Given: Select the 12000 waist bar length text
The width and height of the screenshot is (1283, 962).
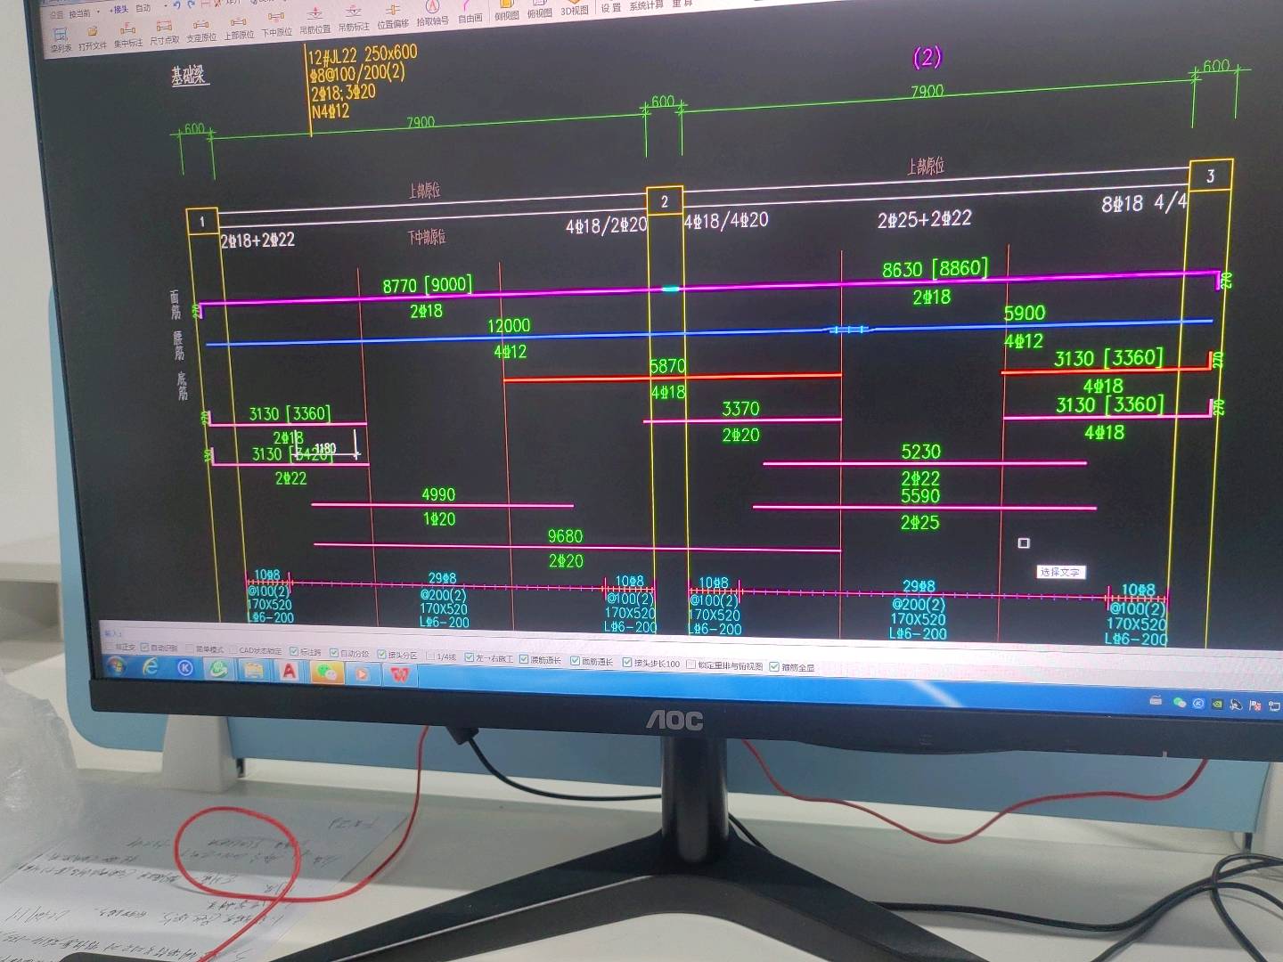Looking at the screenshot, I should 509,325.
